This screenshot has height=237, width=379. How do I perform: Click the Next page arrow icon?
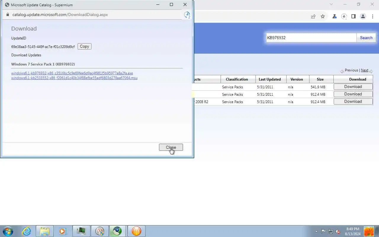(371, 71)
